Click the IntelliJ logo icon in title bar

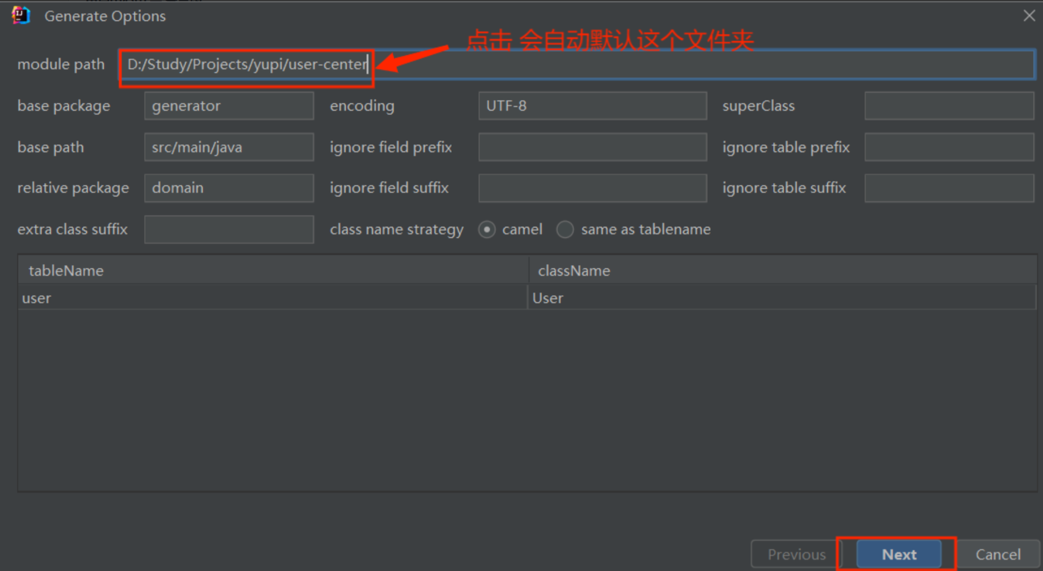point(21,15)
